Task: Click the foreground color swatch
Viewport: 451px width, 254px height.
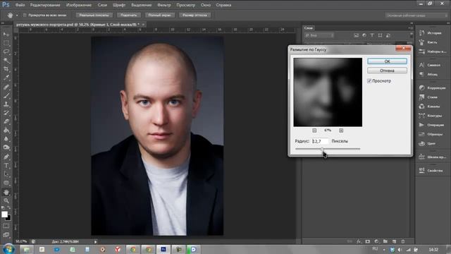Action: tap(4, 214)
